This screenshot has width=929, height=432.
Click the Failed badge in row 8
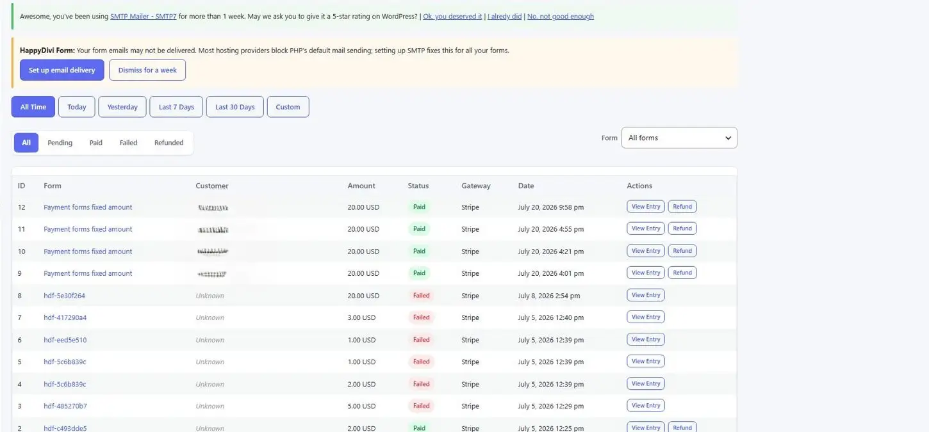[421, 295]
